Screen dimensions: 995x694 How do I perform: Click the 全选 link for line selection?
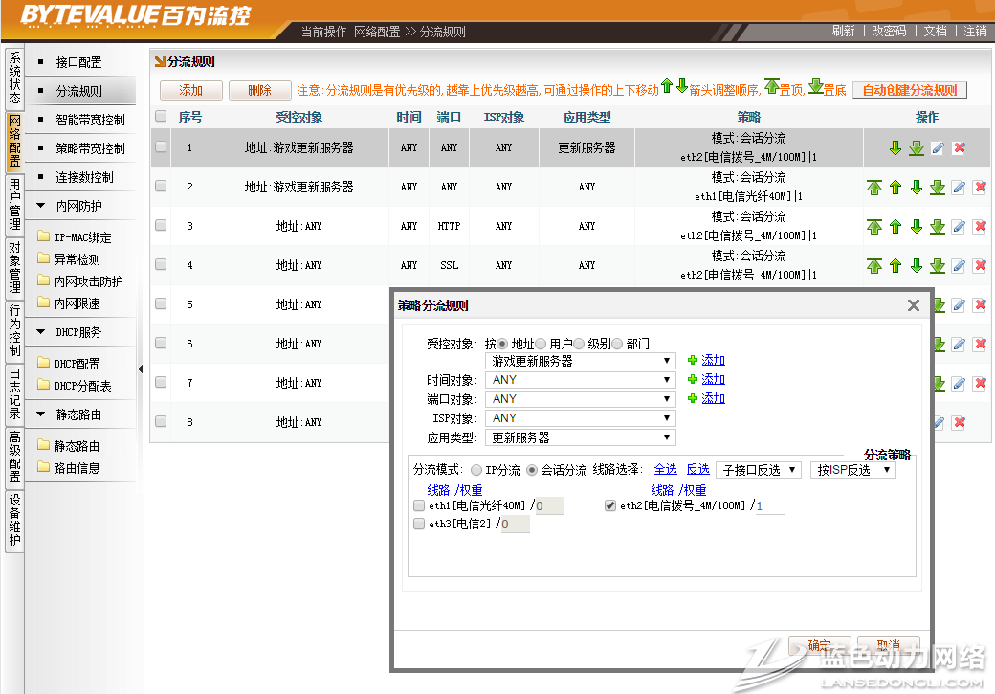(665, 470)
